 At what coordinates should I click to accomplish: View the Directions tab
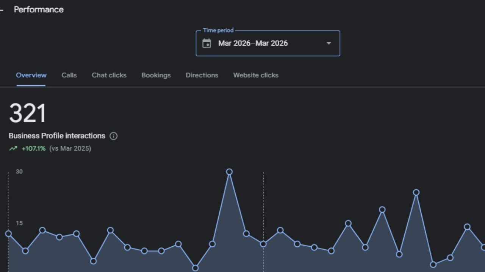click(202, 75)
